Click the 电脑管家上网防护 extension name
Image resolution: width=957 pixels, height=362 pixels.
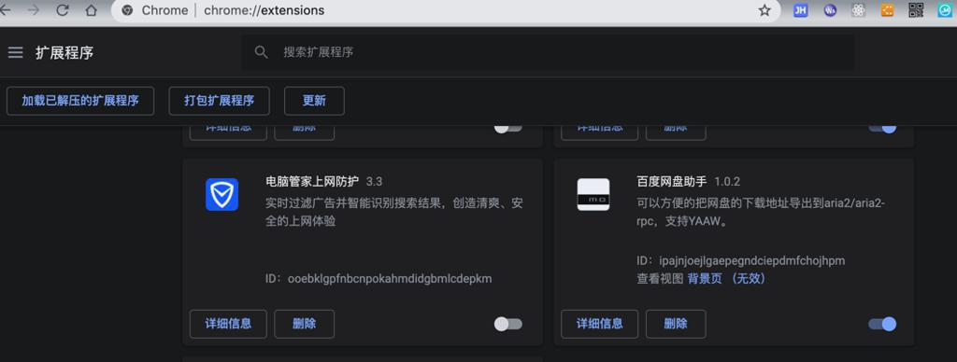312,182
